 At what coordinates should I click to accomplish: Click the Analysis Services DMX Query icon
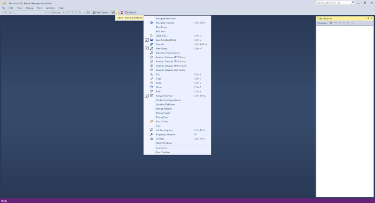coord(151,61)
